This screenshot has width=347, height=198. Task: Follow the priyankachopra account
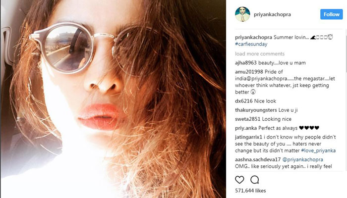coord(331,14)
